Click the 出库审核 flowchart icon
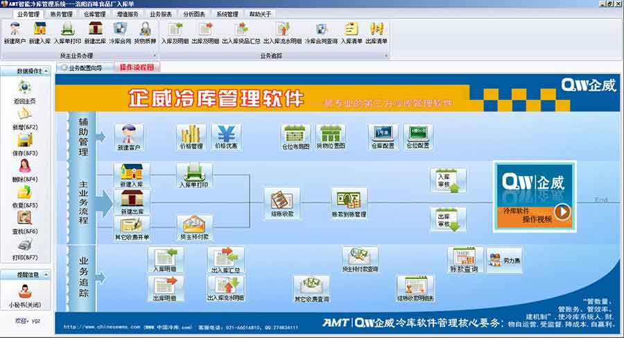The image size is (624, 338). [448, 219]
